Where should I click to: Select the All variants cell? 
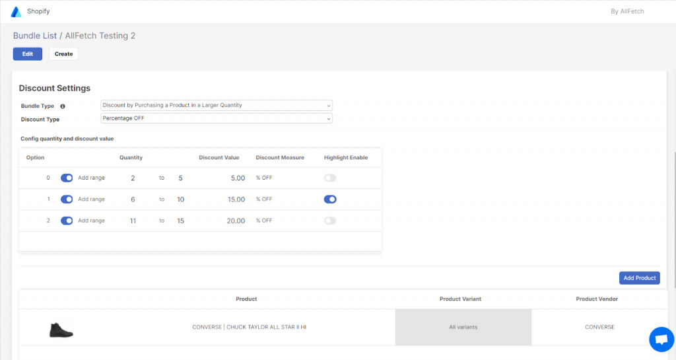(x=463, y=327)
